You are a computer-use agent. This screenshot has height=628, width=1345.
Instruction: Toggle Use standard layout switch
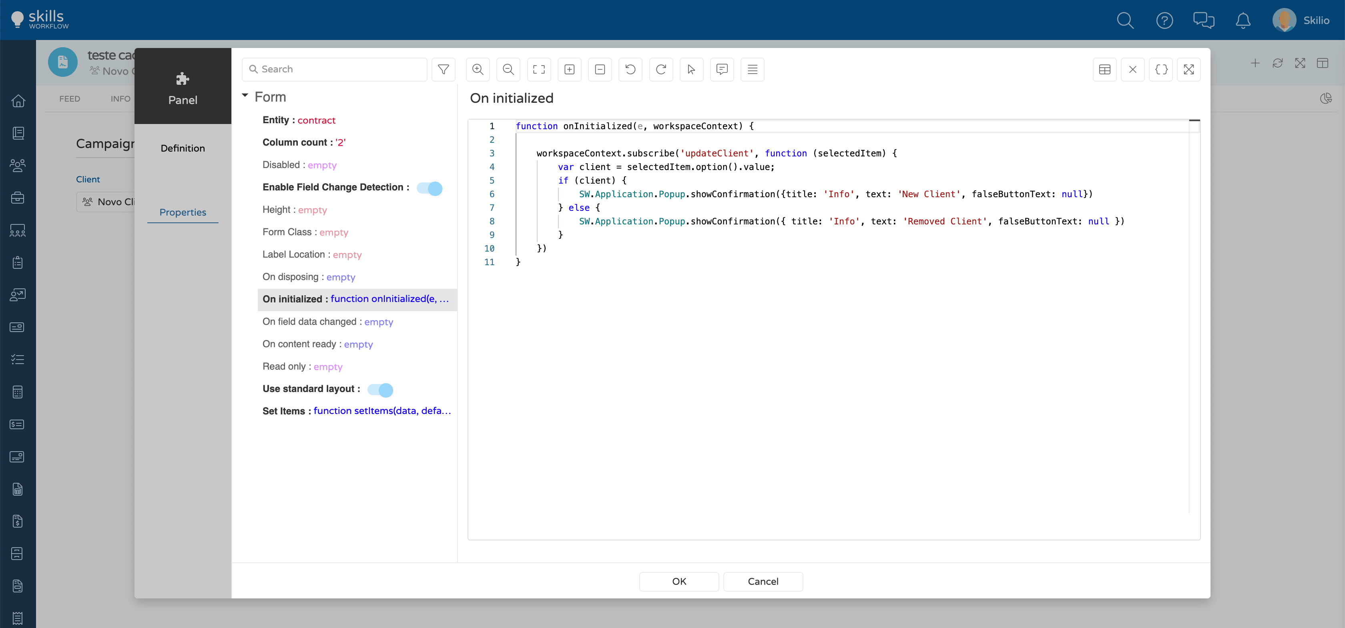point(380,390)
